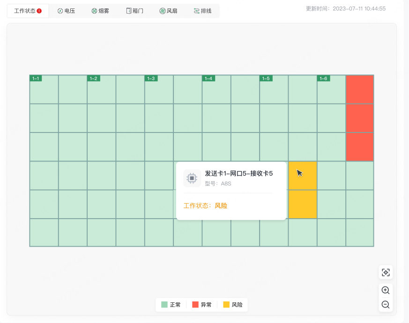
Task: Zoom out with the magnifier minus icon
Action: pos(386,304)
